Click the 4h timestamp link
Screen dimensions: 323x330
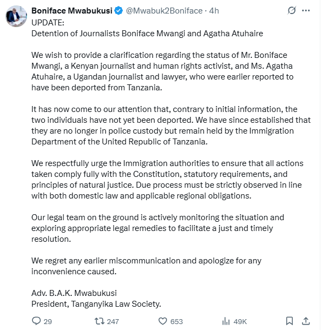214,10
